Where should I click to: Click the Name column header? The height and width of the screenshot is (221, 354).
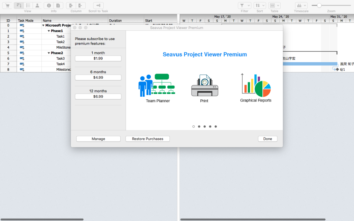(x=75, y=20)
